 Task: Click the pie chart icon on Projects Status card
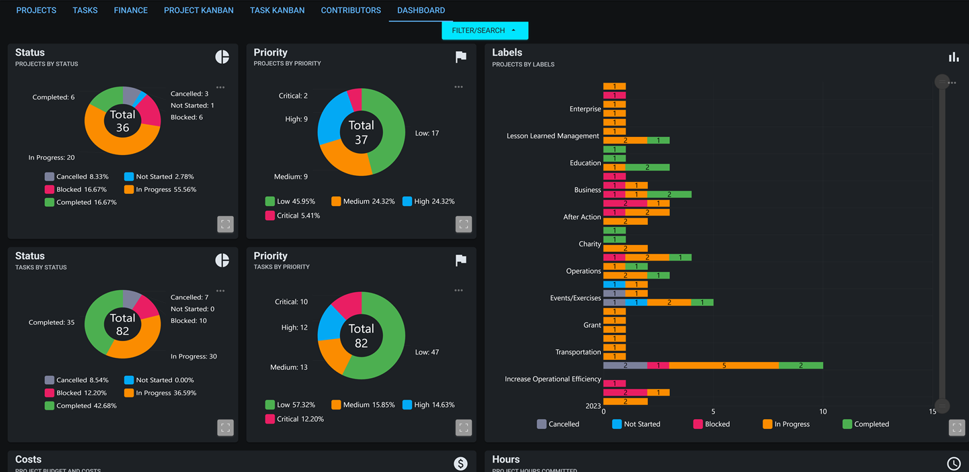point(222,56)
